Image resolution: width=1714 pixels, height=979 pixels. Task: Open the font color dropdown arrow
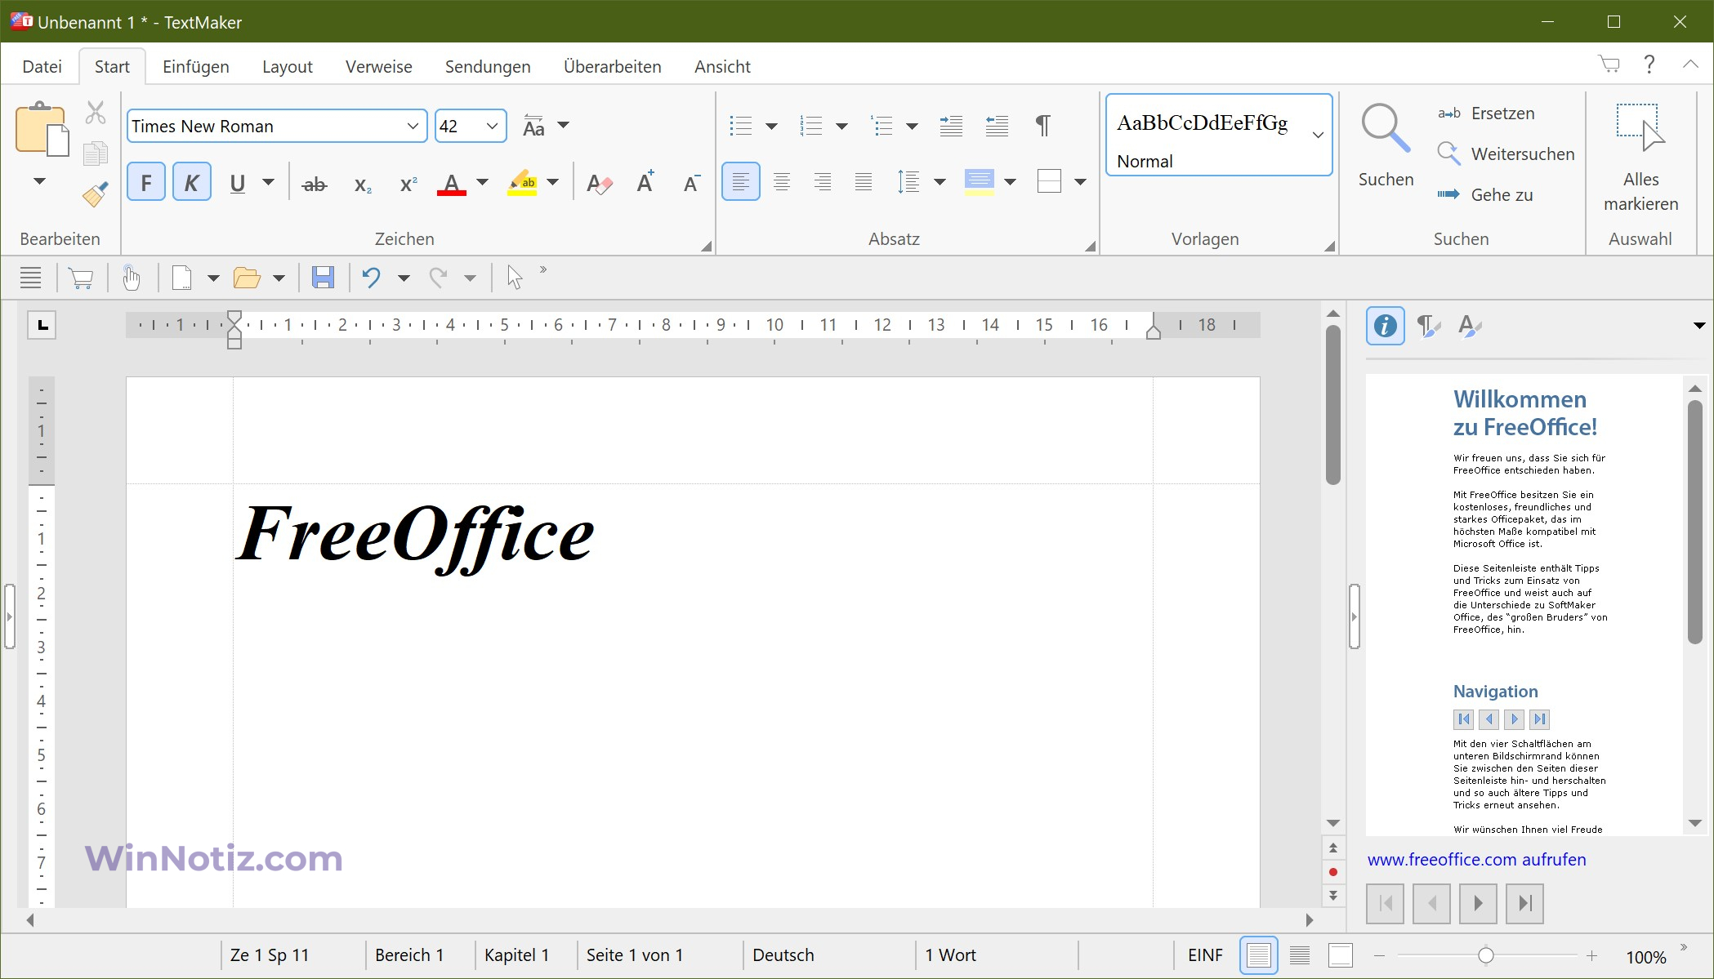pos(482,182)
